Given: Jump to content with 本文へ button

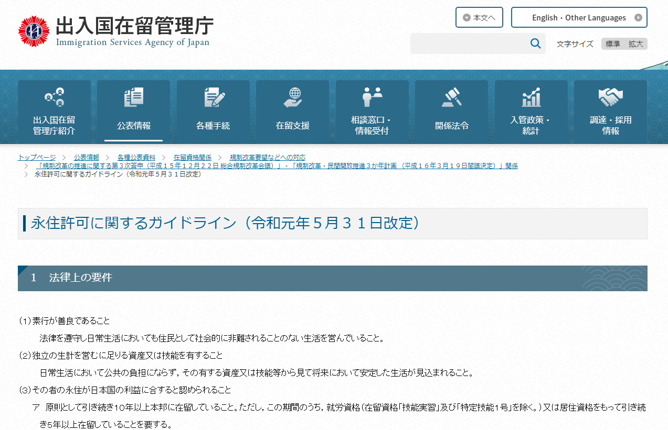Looking at the screenshot, I should coord(479,17).
